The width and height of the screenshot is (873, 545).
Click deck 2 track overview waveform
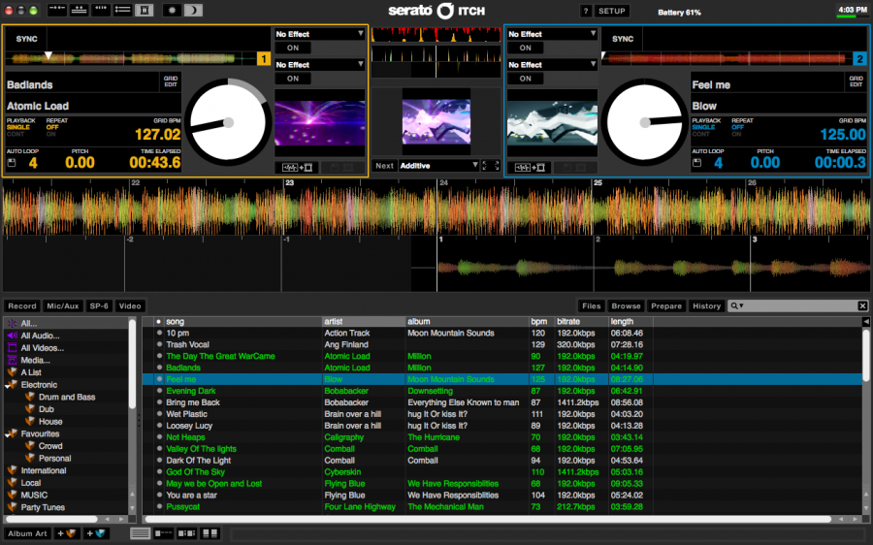coord(727,58)
